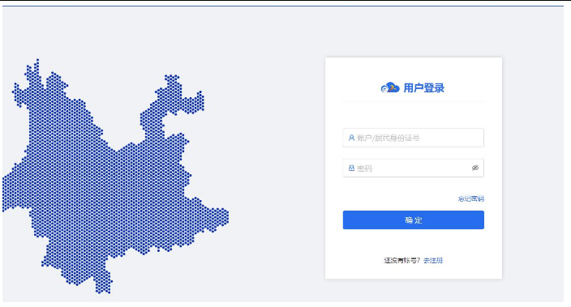Click the lock icon in password field
The width and height of the screenshot is (571, 307).
click(351, 168)
